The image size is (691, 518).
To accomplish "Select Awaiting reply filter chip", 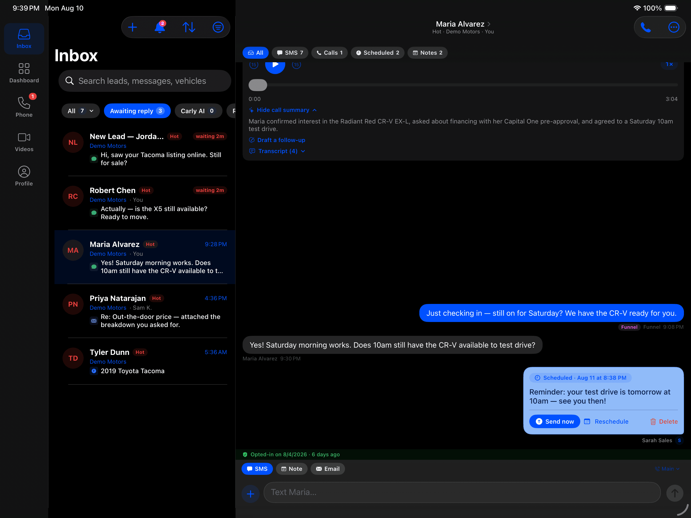I will click(137, 111).
